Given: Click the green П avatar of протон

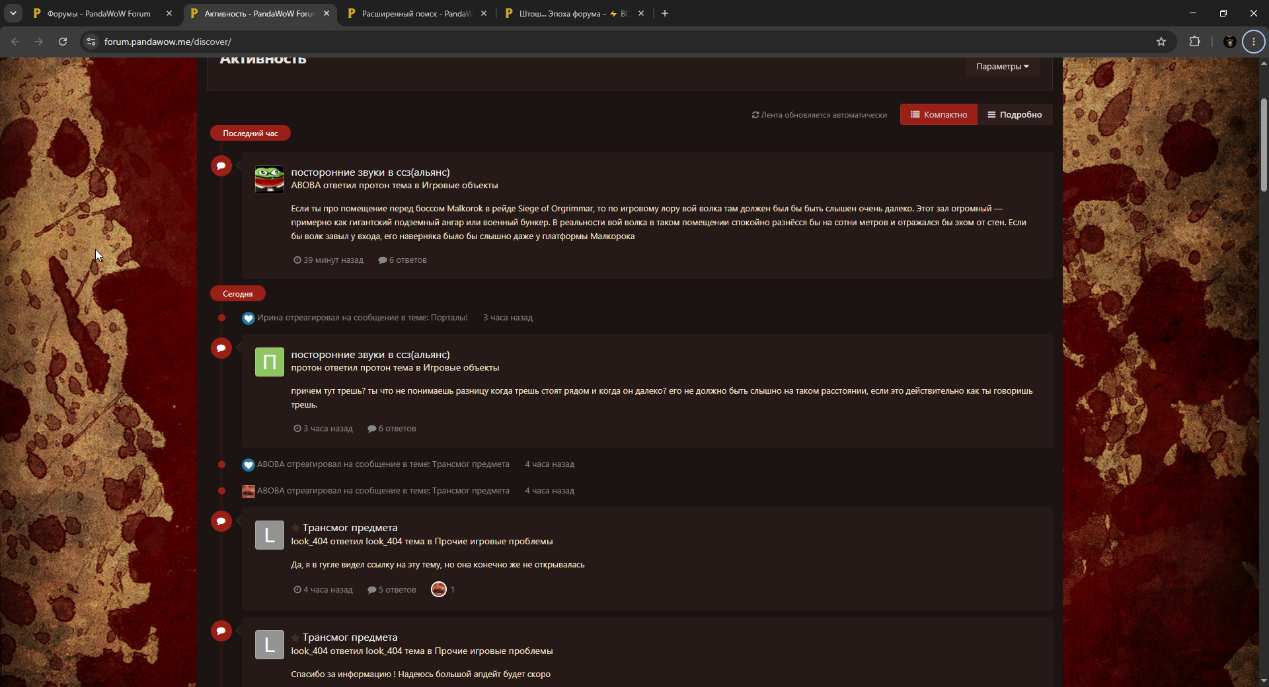Looking at the screenshot, I should [270, 362].
